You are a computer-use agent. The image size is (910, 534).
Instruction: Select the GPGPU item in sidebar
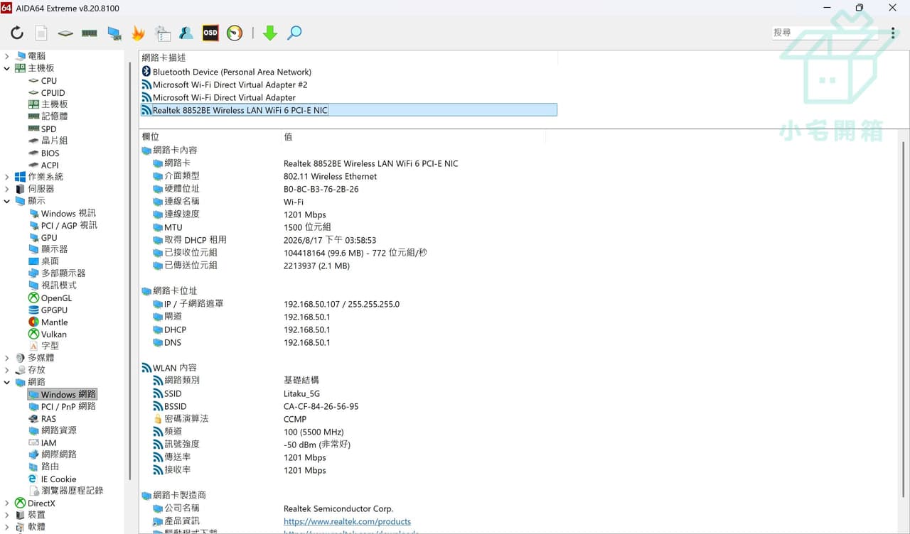(54, 310)
